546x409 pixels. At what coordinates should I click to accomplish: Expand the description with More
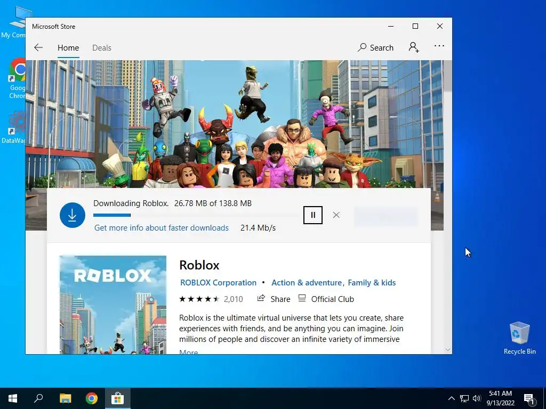188,351
